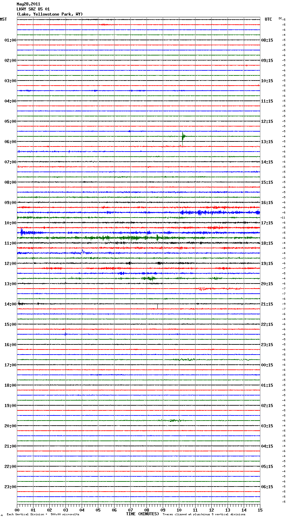Click the DC label above the offset column
This screenshot has height=519, width=287.
(x=280, y=18)
